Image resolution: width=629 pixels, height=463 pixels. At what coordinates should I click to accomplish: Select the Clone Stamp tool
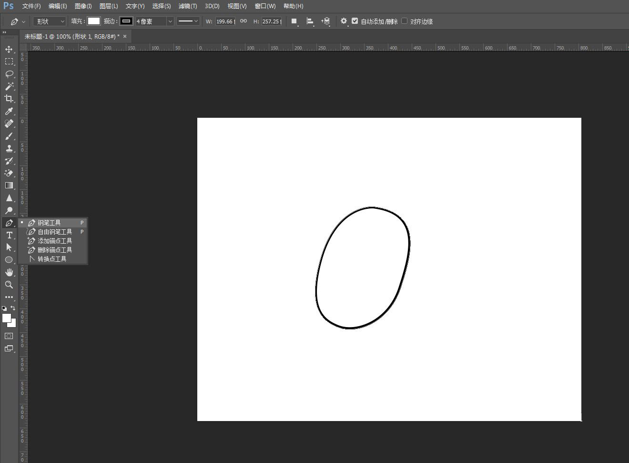click(9, 148)
